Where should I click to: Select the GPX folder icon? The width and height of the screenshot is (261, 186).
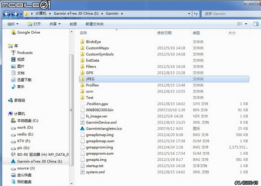(82, 73)
